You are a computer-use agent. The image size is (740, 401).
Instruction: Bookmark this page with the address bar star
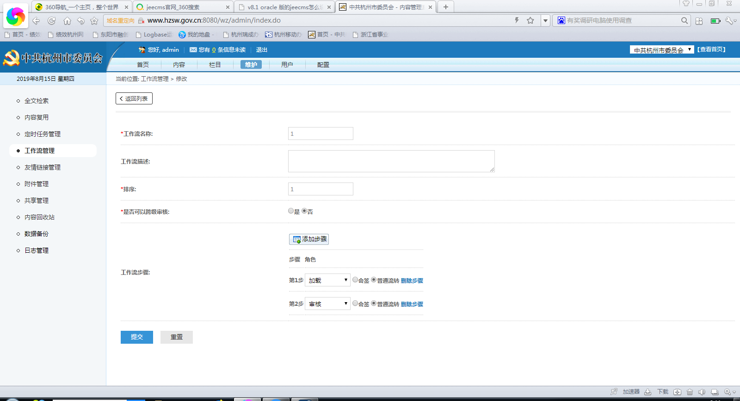[x=530, y=20]
